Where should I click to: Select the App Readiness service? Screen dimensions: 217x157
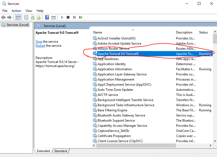click(x=152, y=59)
